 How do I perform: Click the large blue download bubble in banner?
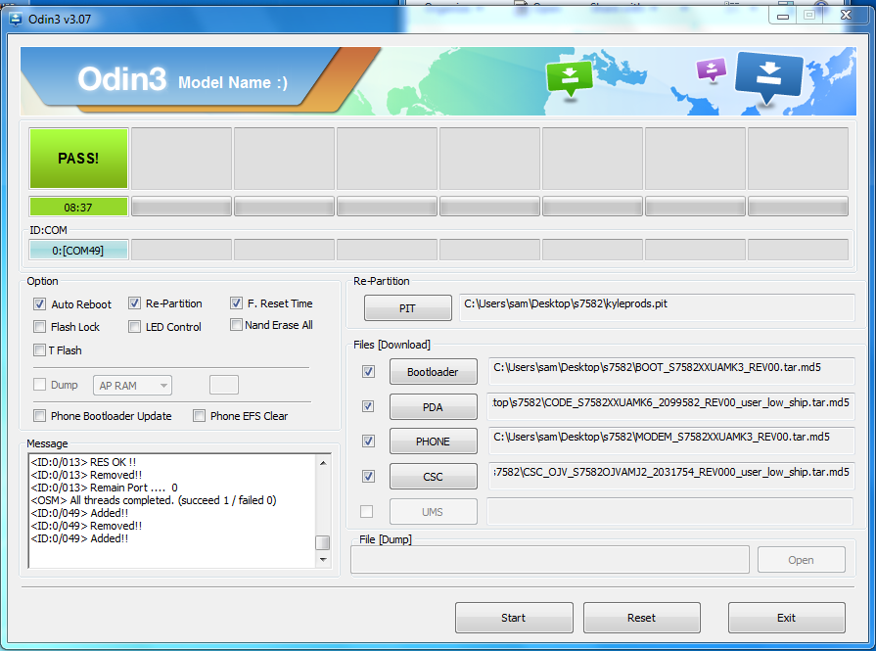click(768, 78)
